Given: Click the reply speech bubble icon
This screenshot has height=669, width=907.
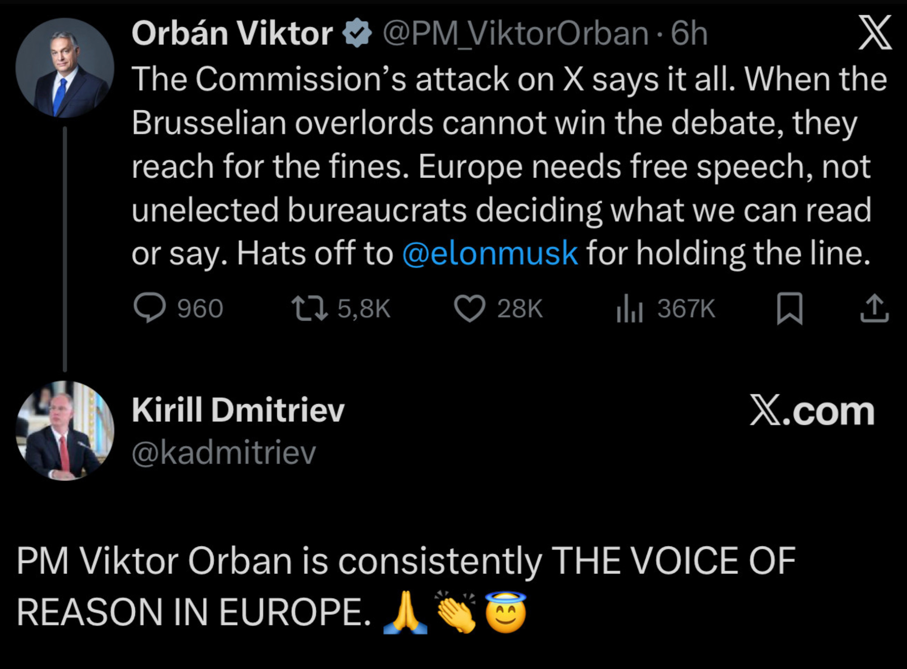Looking at the screenshot, I should (x=150, y=308).
